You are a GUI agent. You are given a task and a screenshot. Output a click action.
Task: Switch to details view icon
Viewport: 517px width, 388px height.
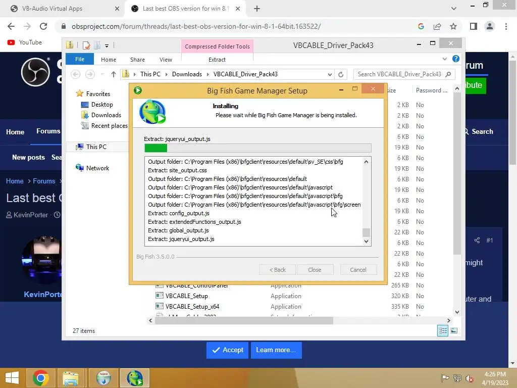click(443, 330)
